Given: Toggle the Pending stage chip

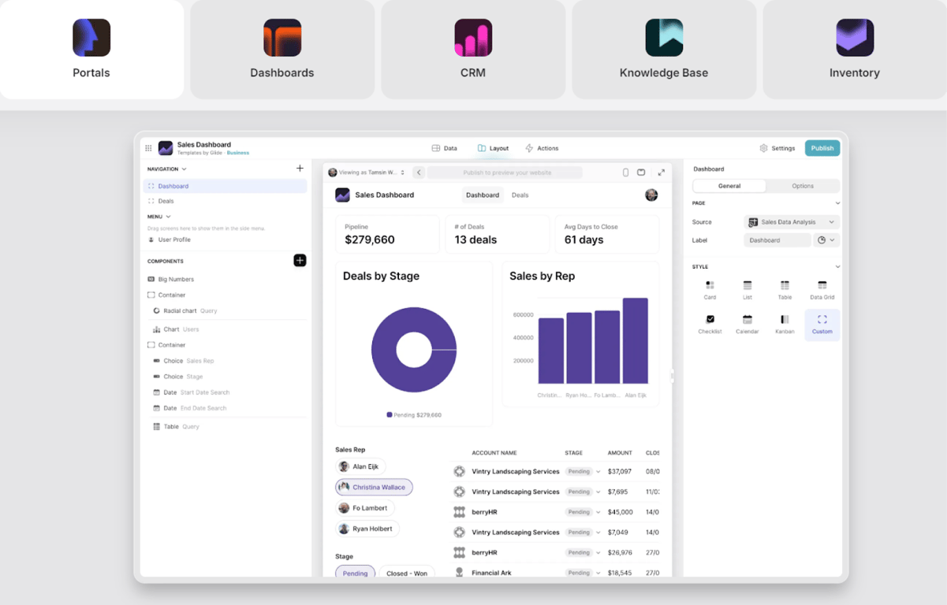Looking at the screenshot, I should (355, 573).
